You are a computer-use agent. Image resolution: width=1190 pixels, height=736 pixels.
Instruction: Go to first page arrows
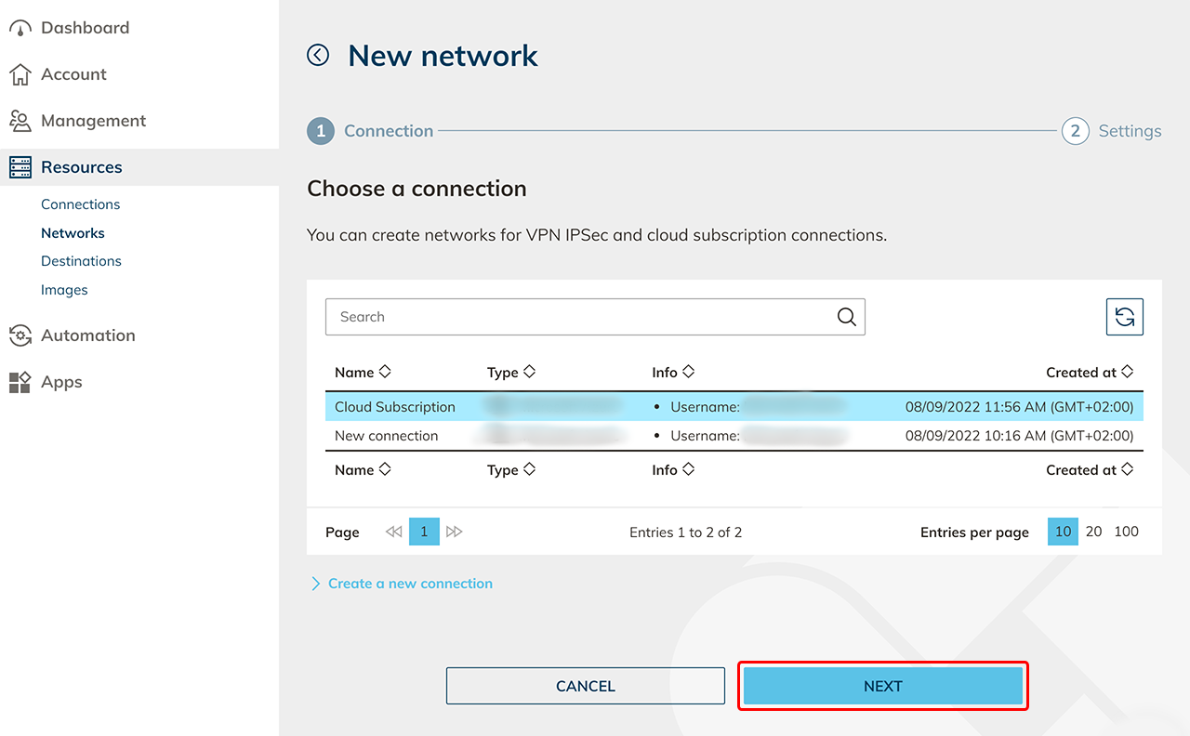tap(393, 532)
